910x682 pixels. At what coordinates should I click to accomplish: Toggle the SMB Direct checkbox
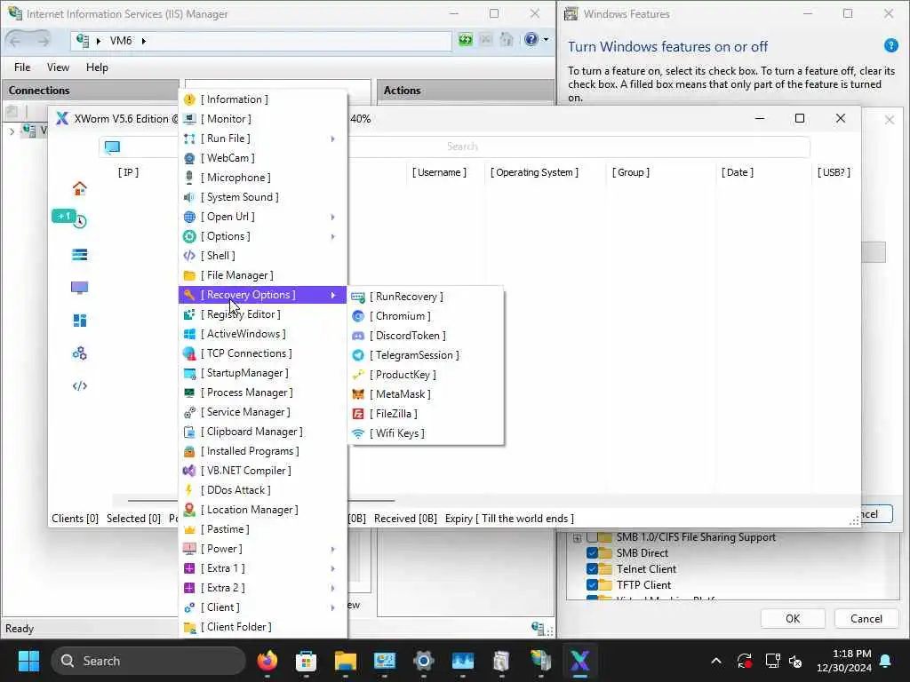pos(592,553)
